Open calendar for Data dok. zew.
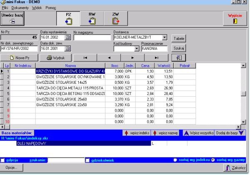250x175 pixels. click(x=67, y=49)
